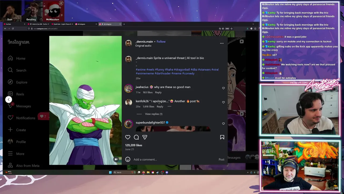The width and height of the screenshot is (344, 194).
Task: Open the superbundafighter007 username
Action: point(150,123)
